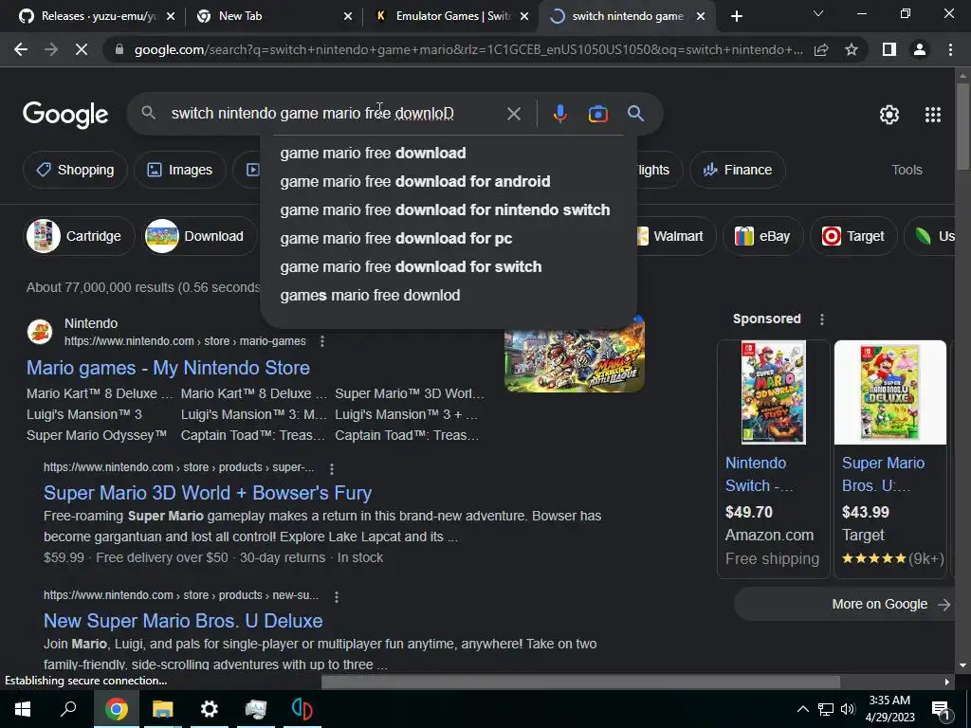Open Luigi's Mansion 3 sitelink
The width and height of the screenshot is (971, 728).
(x=84, y=414)
